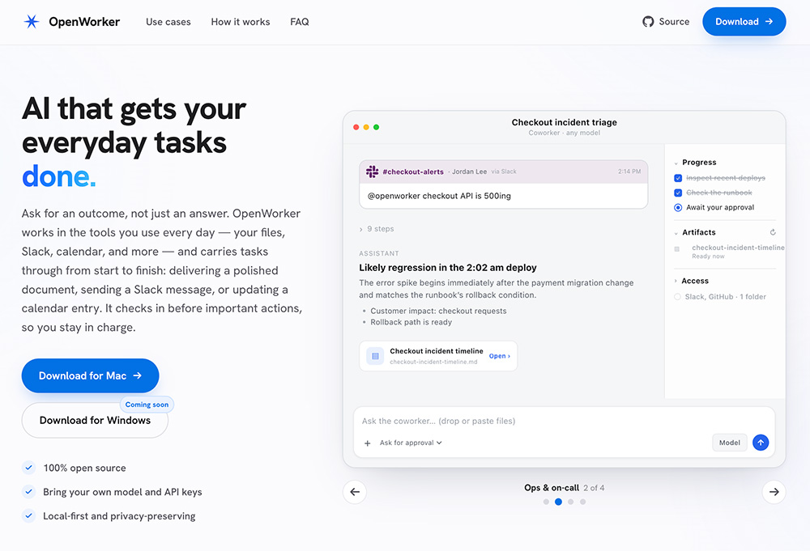The image size is (810, 551).
Task: Collapse the Artifacts section
Action: [x=676, y=233]
